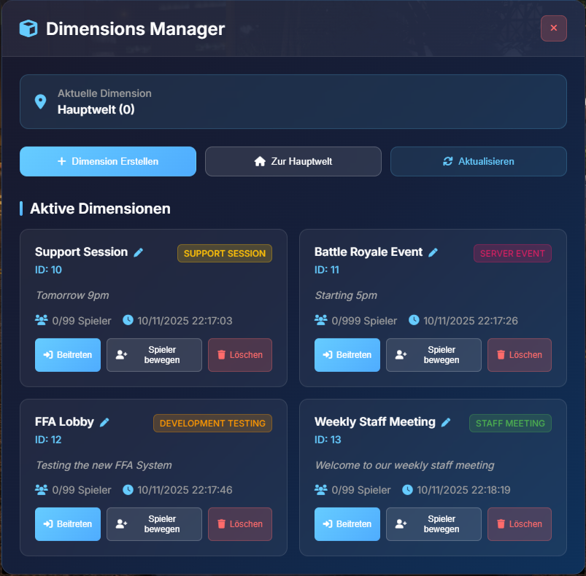Click 'Testing the new FFA System' description
The height and width of the screenshot is (576, 586).
pyautogui.click(x=104, y=465)
